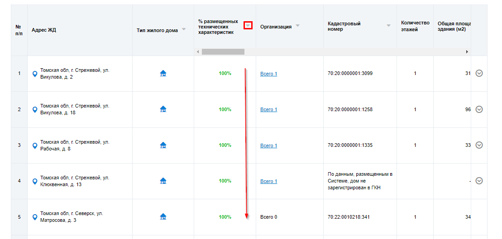
Task: Click house type icon in row 5
Action: (163, 217)
